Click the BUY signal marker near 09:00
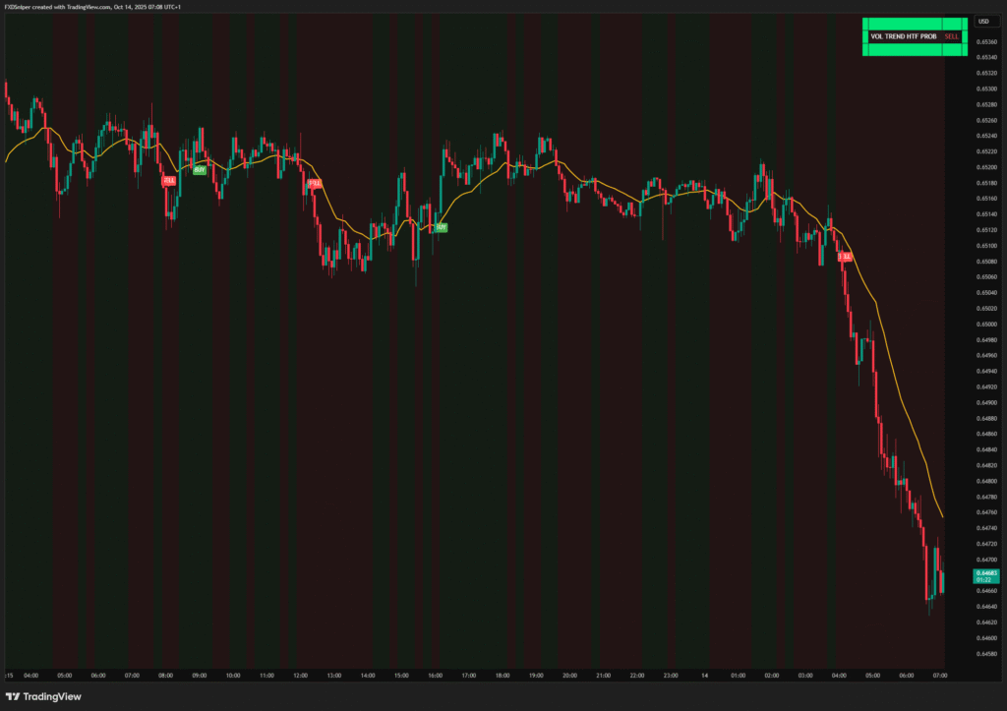 coord(200,169)
